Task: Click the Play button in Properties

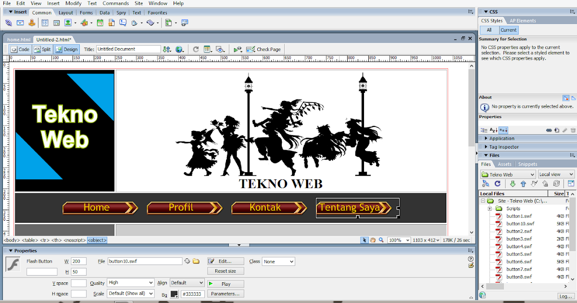Action: [226, 284]
